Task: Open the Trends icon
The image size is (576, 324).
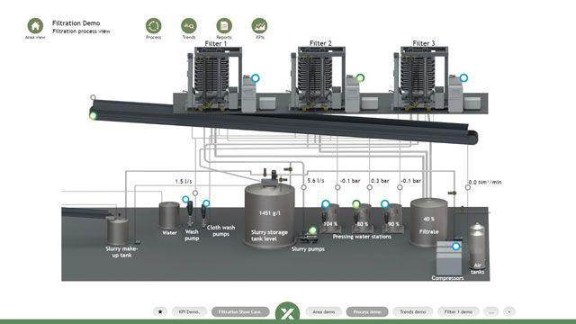Action: coord(189,26)
